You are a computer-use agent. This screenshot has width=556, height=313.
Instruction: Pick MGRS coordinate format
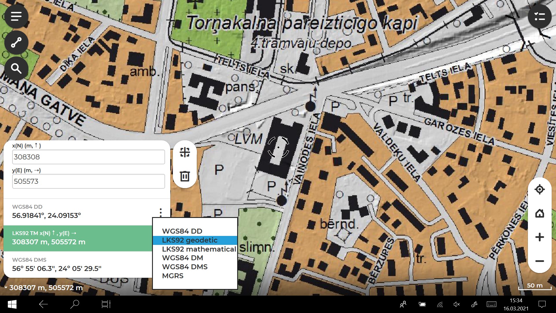coord(173,276)
